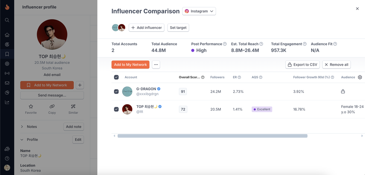The image size is (365, 175).
Task: Open the mail envelope icon in sidebar
Action: coord(7,83)
